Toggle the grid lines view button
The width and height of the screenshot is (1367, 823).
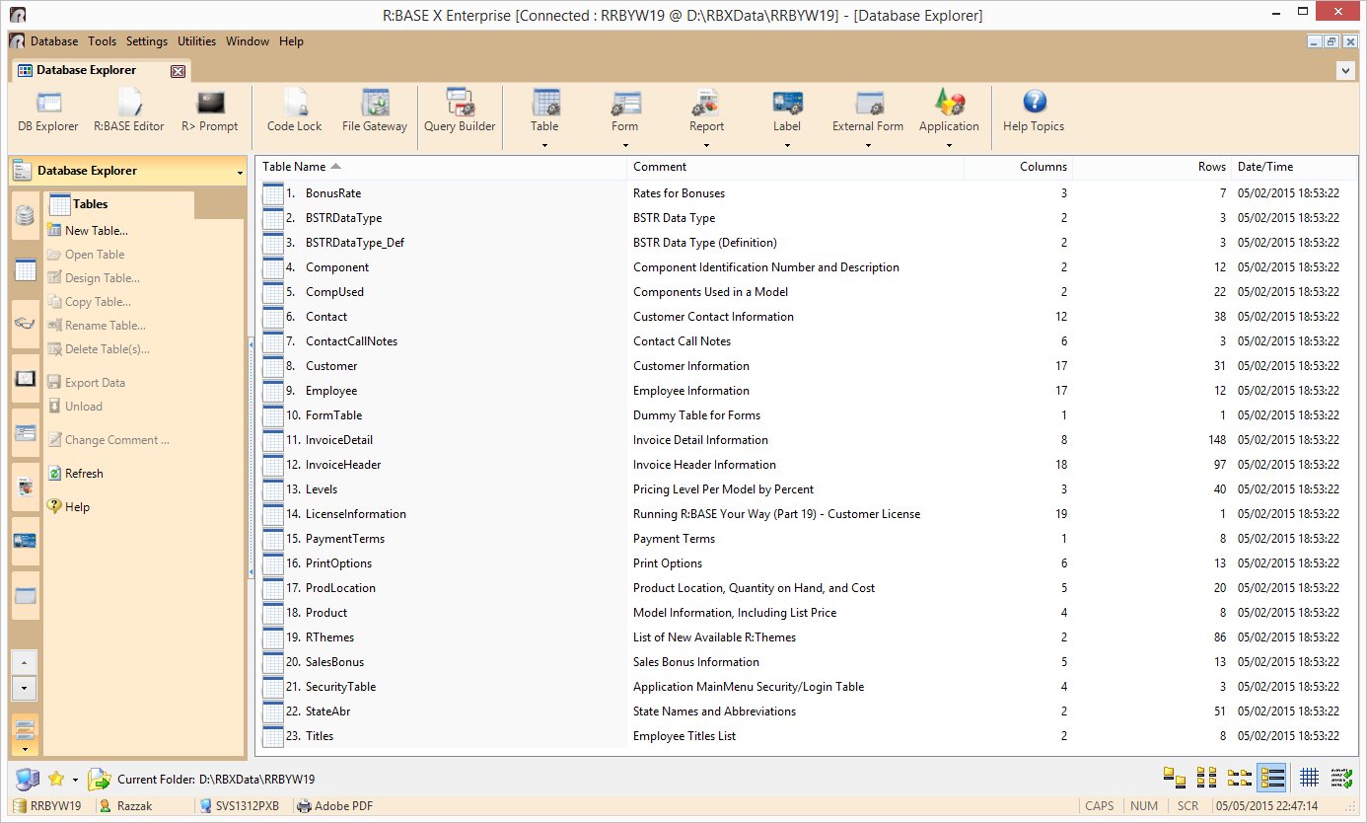pos(1309,778)
